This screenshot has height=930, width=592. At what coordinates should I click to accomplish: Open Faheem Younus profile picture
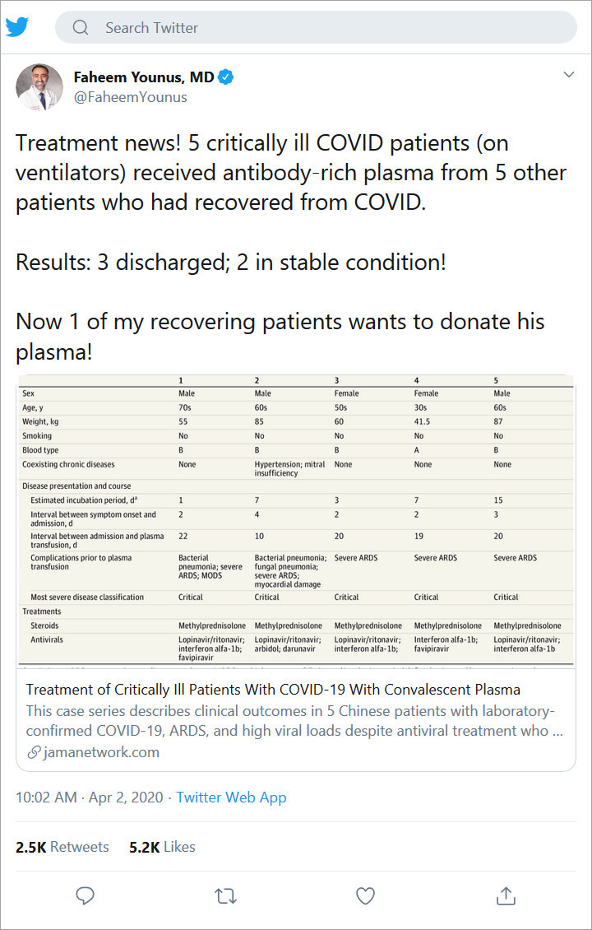pos(39,87)
